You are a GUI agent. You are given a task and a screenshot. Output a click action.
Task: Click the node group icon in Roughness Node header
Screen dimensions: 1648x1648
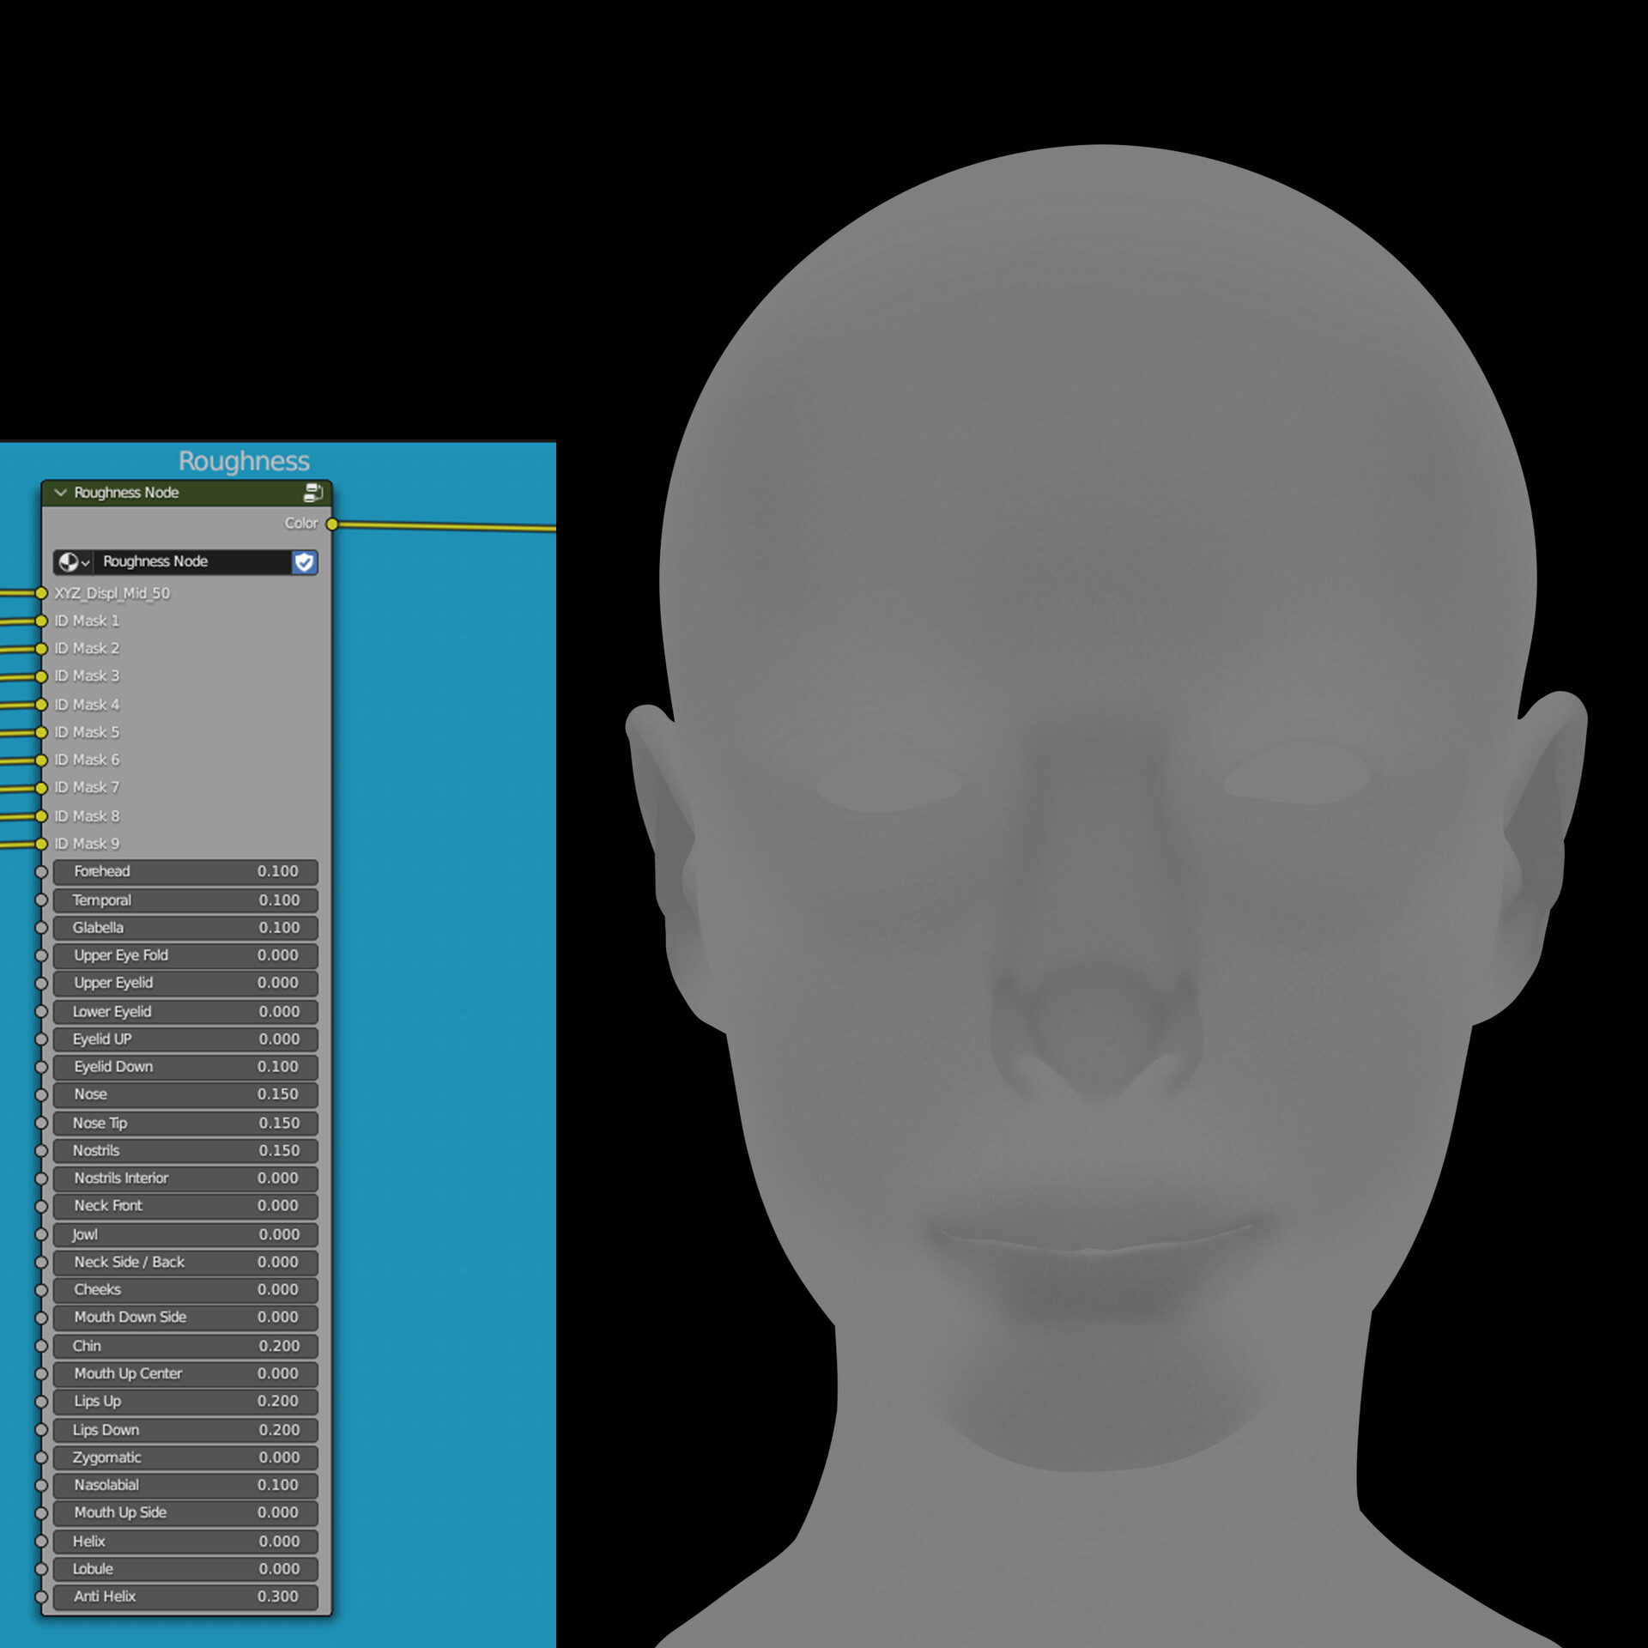tap(313, 493)
